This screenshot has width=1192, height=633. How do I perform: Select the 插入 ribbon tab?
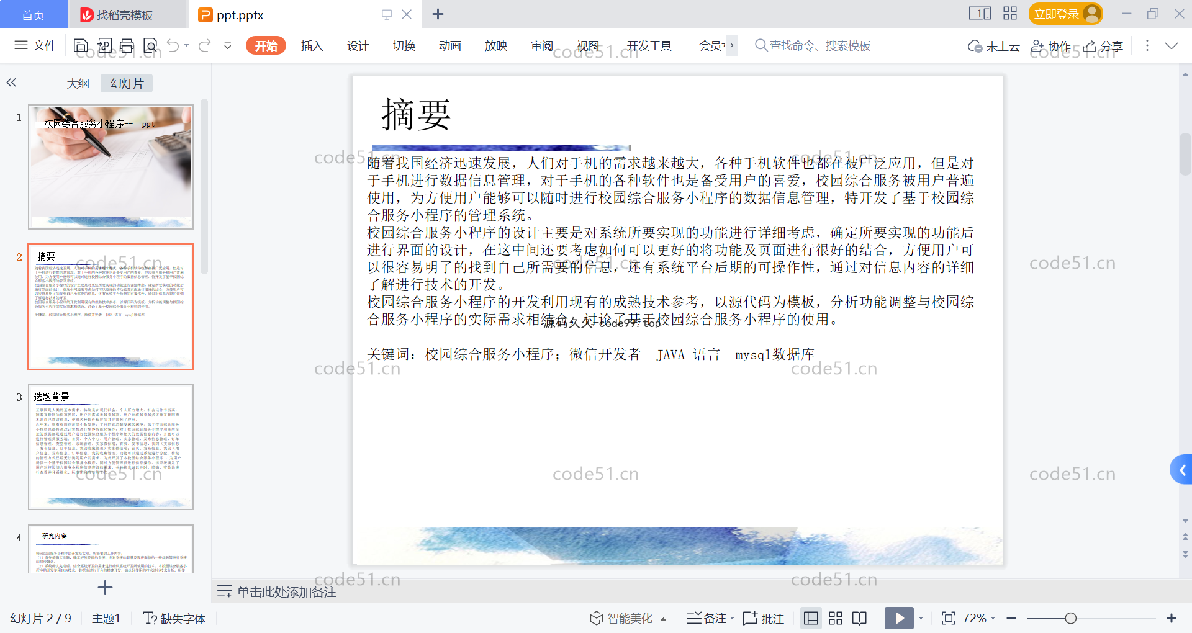tap(312, 45)
